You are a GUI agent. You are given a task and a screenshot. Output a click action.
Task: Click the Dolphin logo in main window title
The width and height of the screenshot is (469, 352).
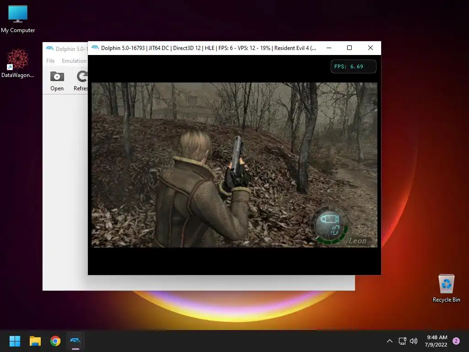tap(49, 49)
